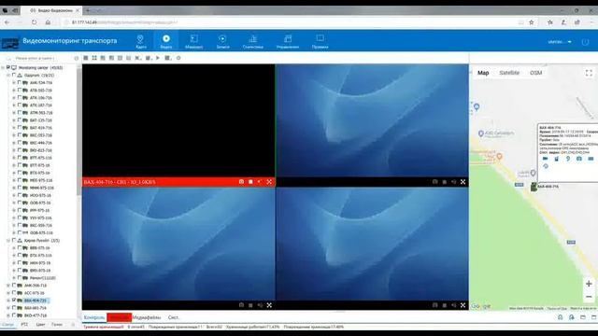The width and height of the screenshot is (598, 336).
Task: Collapse the first group under Monitoring center
Action: (8, 76)
